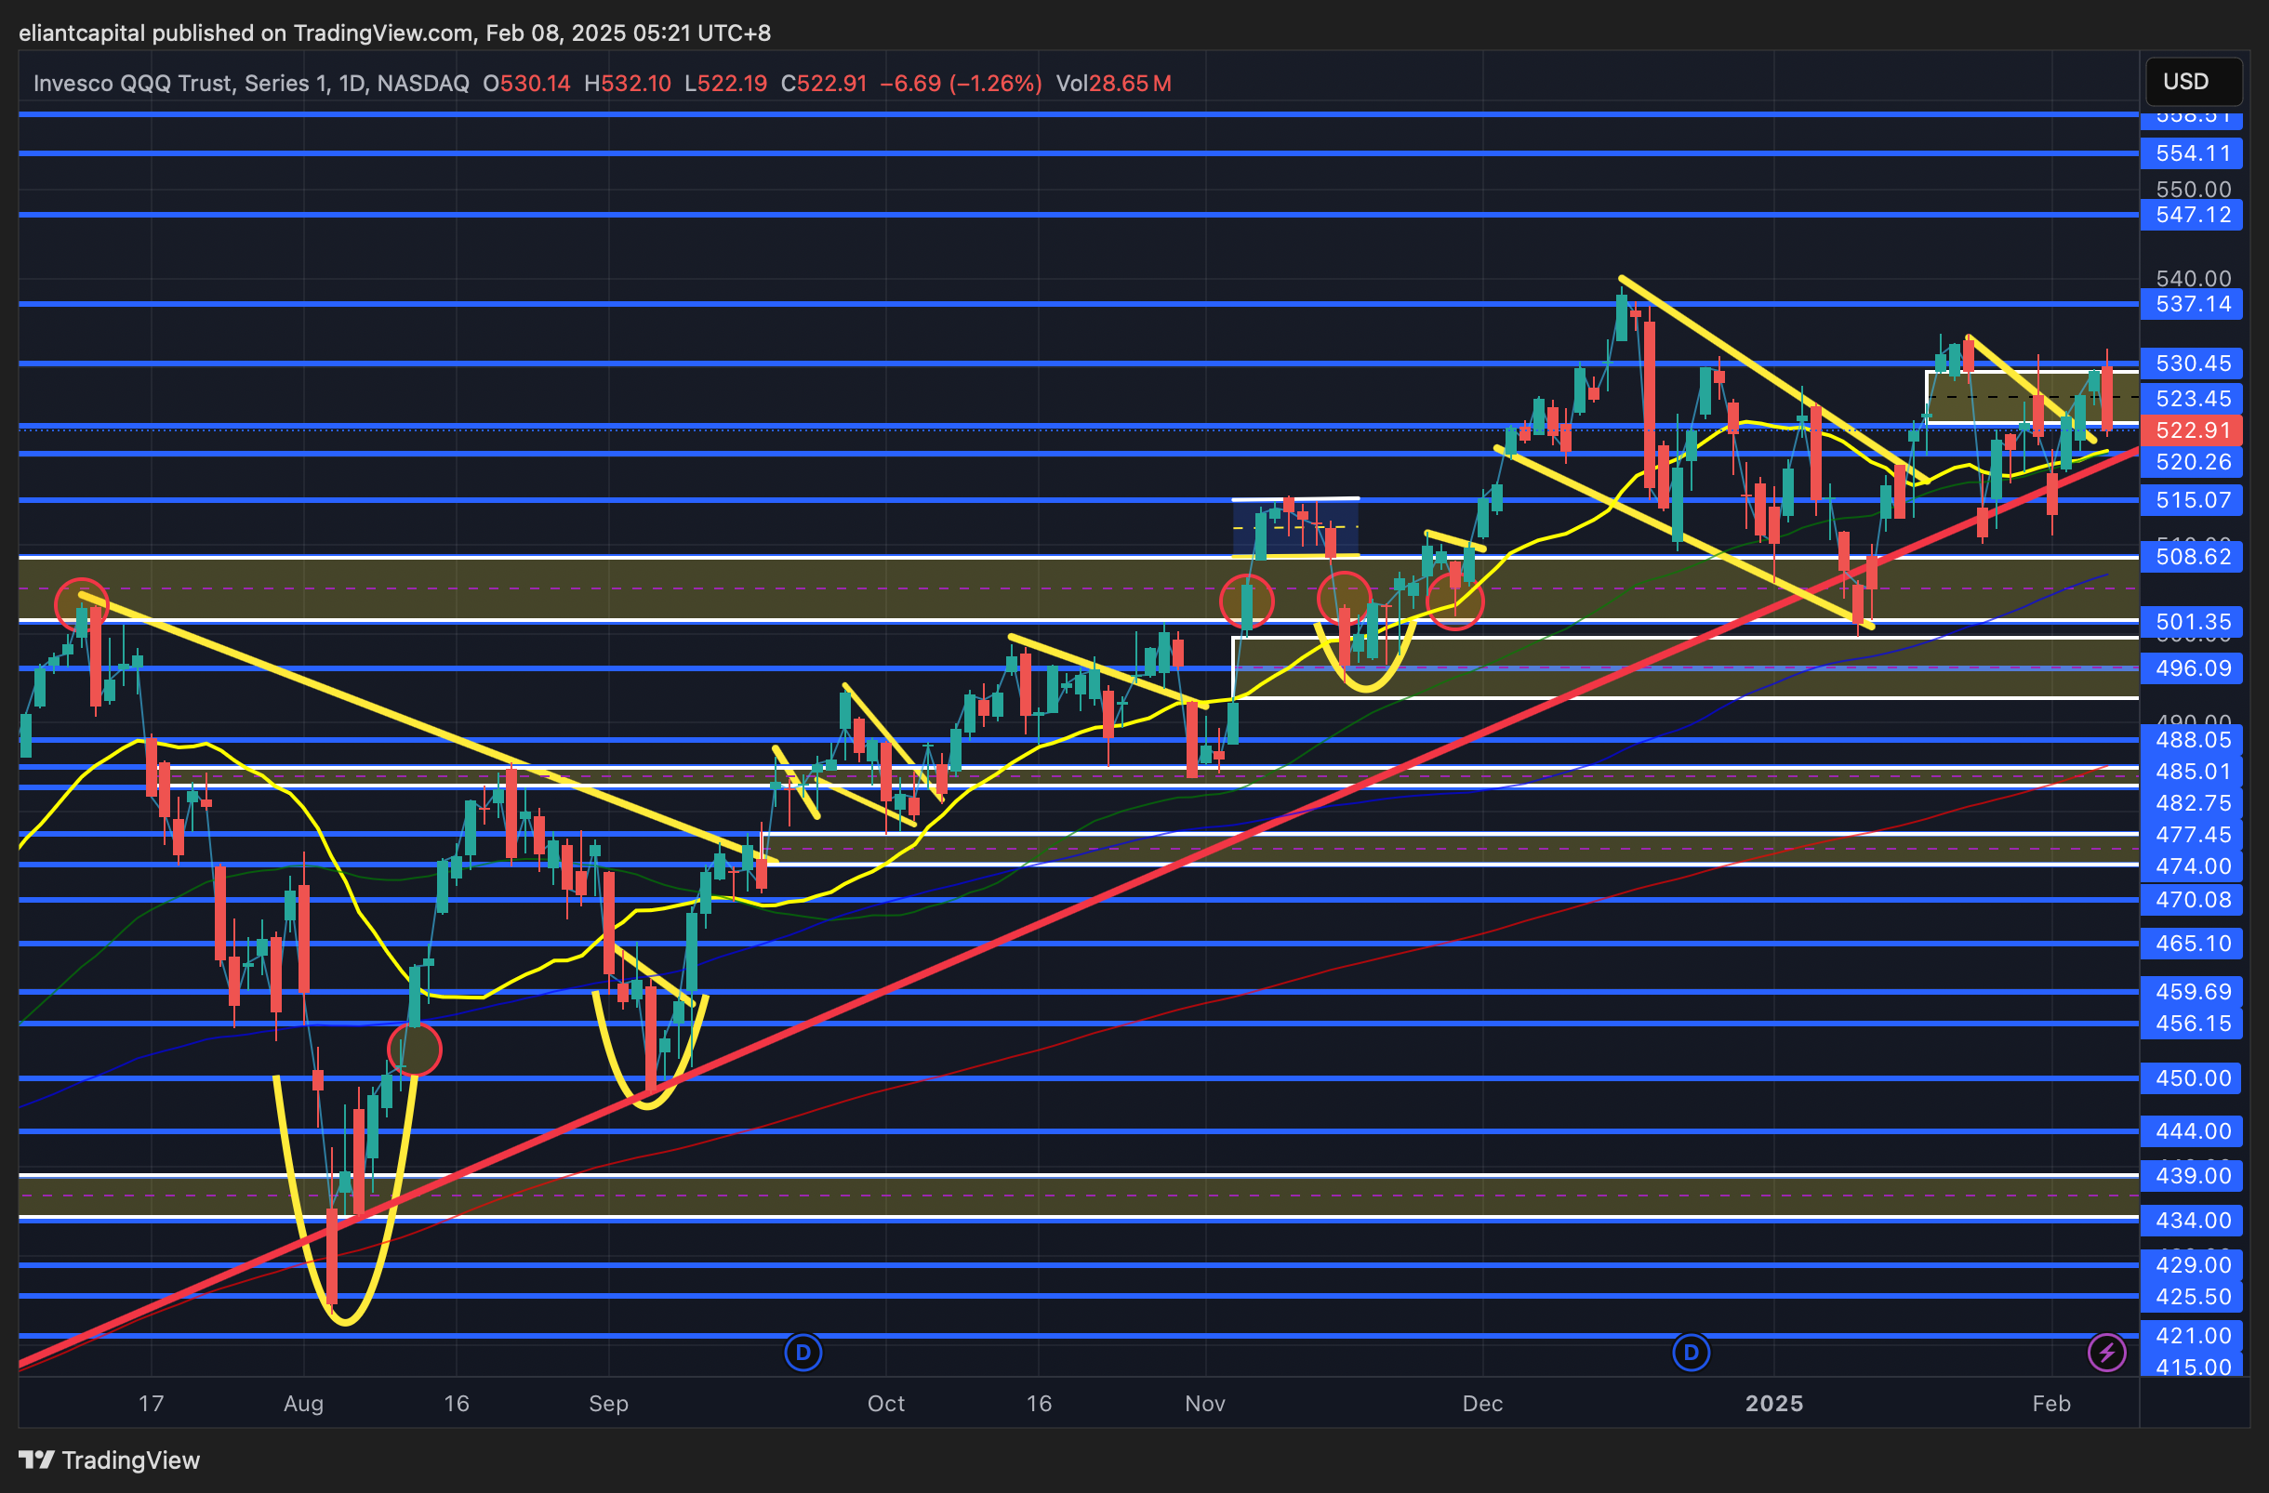2269x1493 pixels.
Task: Click the Vol 28.65M volume readout
Action: [x=1112, y=84]
